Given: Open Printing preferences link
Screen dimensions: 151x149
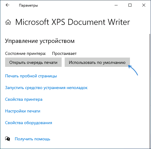Looking at the screenshot, I should (23, 111).
